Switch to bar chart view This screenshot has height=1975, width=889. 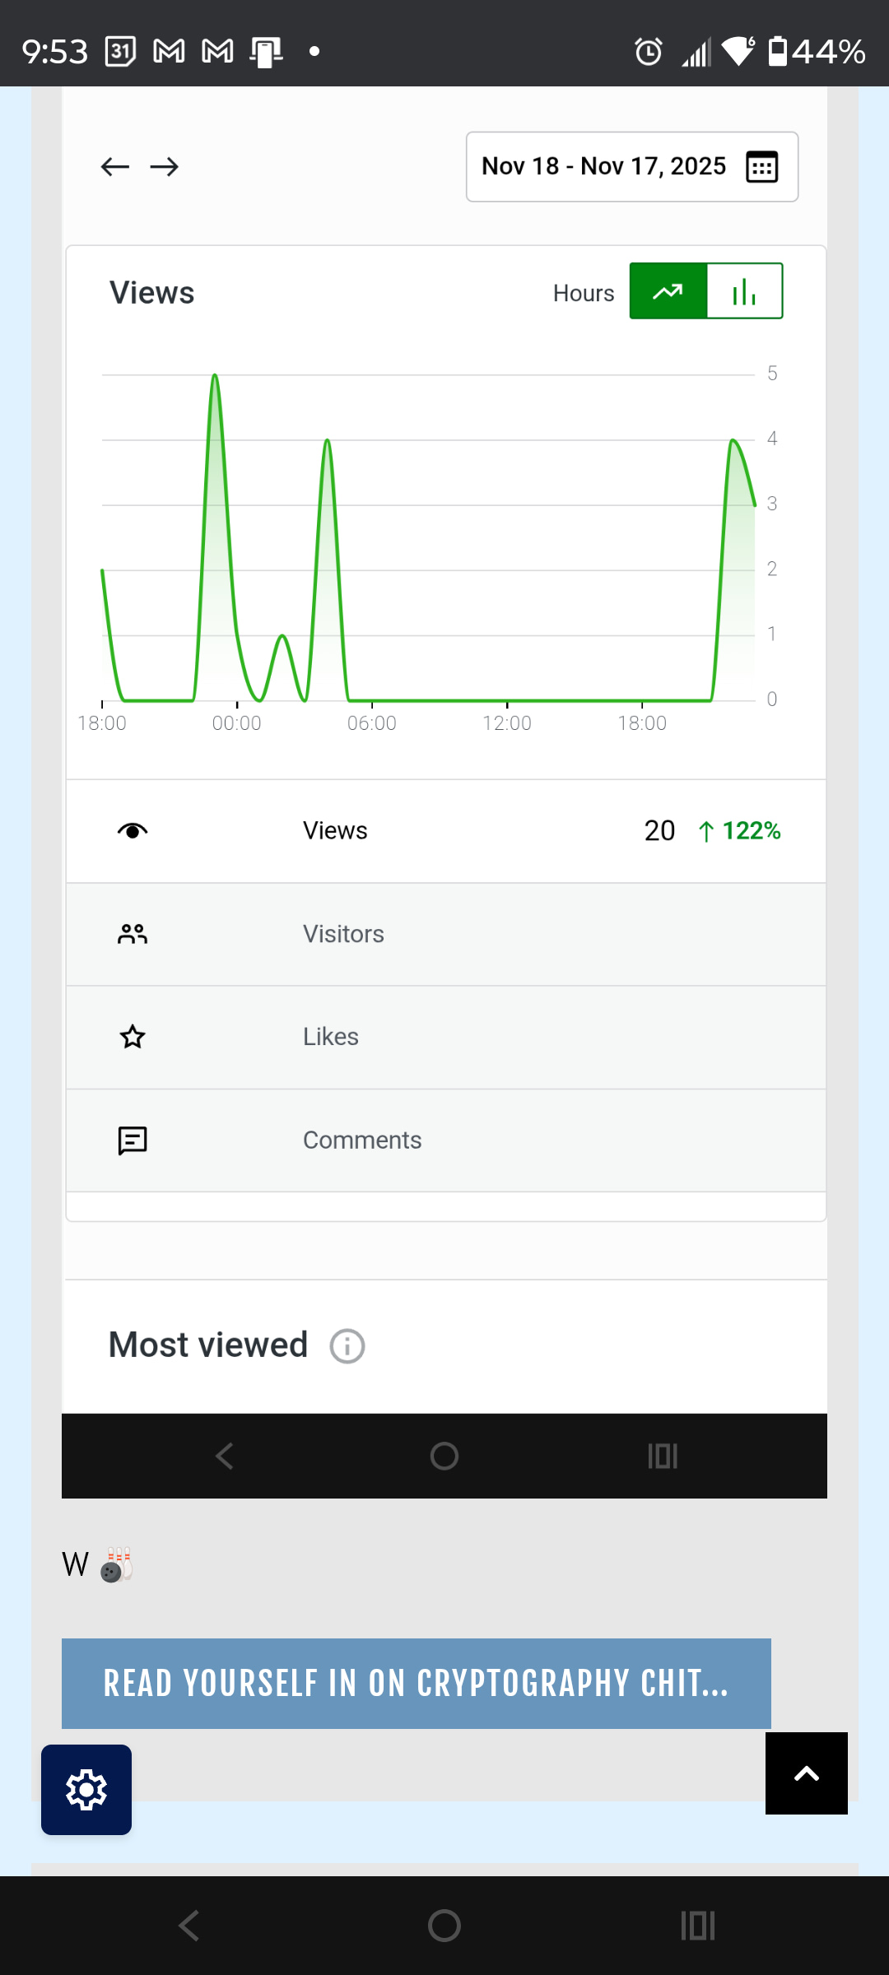pos(744,291)
